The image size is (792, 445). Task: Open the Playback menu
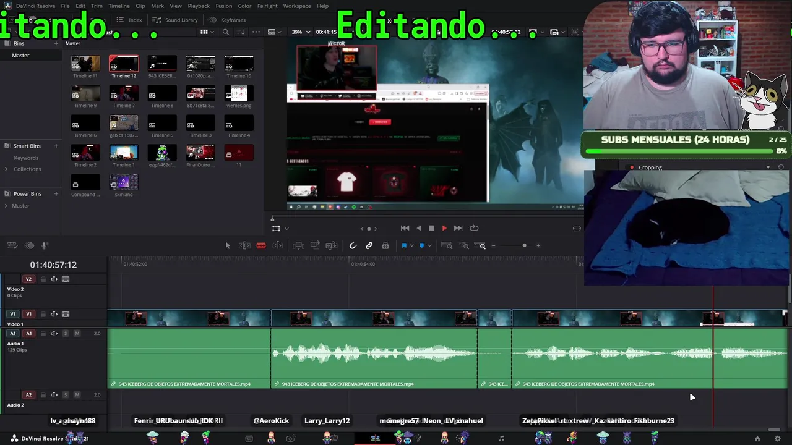click(x=199, y=6)
